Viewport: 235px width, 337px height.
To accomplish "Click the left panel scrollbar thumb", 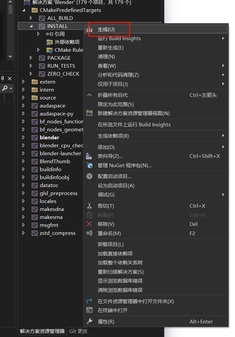I will point(10,9).
